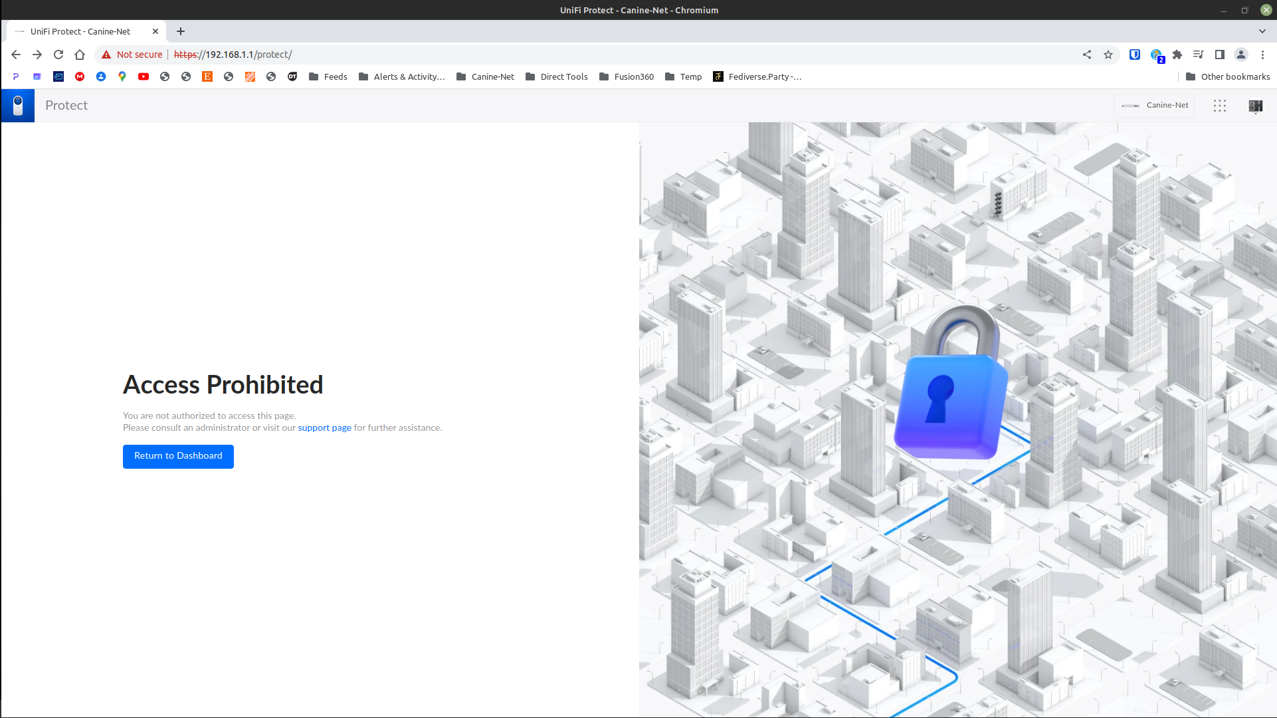
Task: Open the BH user profile avatar
Action: click(1255, 106)
